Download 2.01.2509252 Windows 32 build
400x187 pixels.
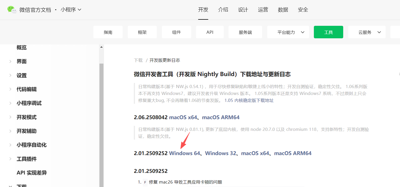221,153
